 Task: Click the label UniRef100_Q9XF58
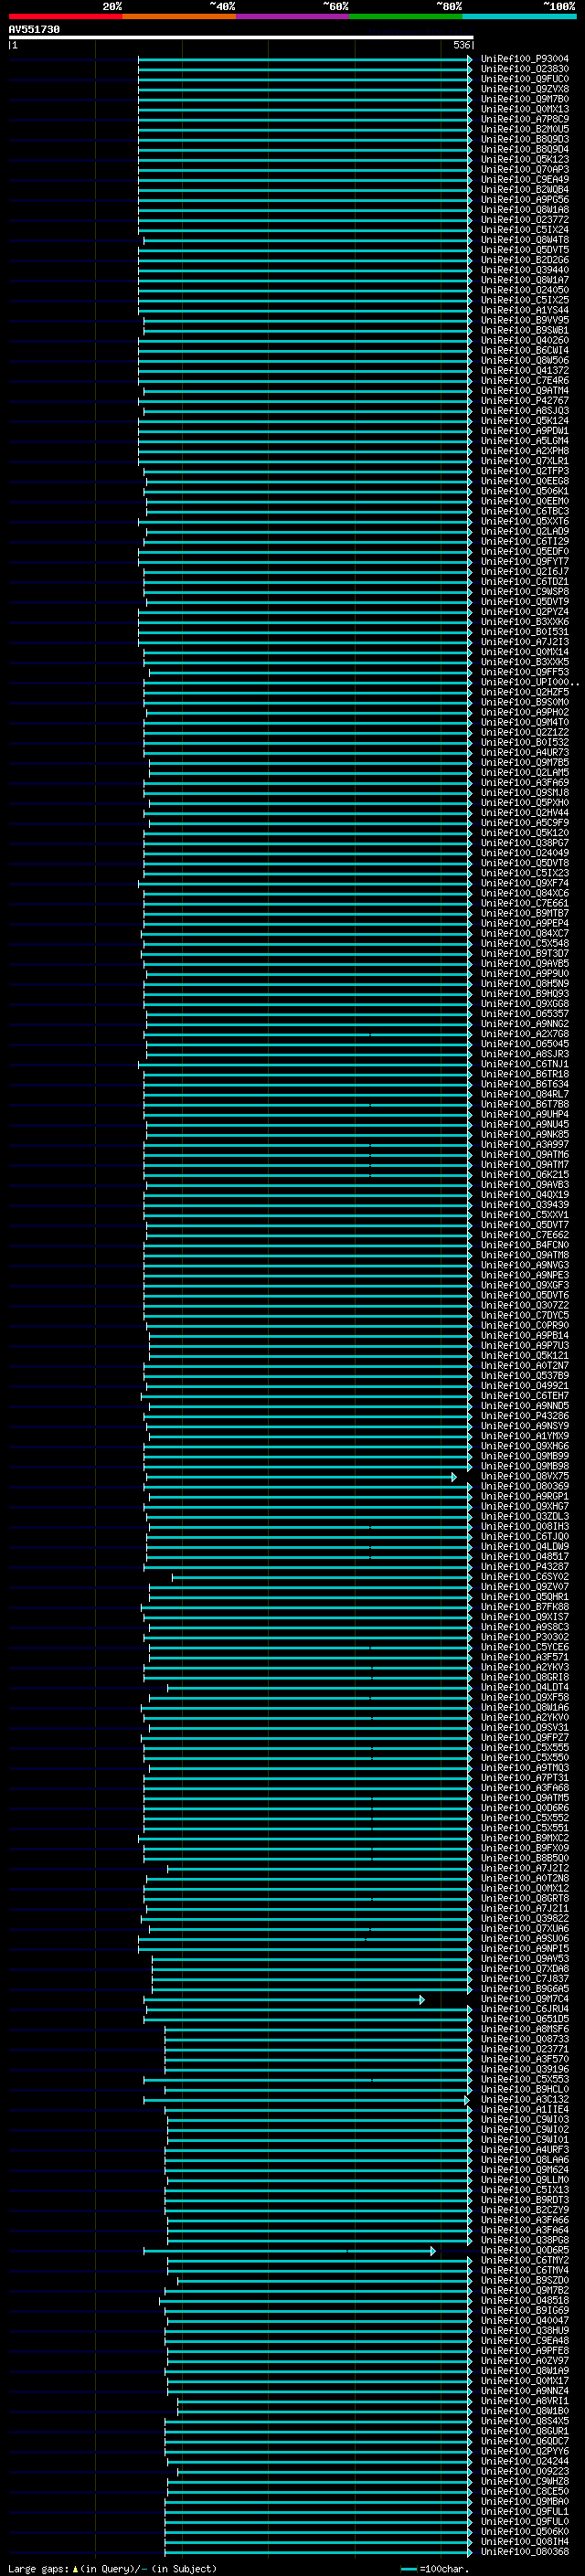pos(525,1698)
